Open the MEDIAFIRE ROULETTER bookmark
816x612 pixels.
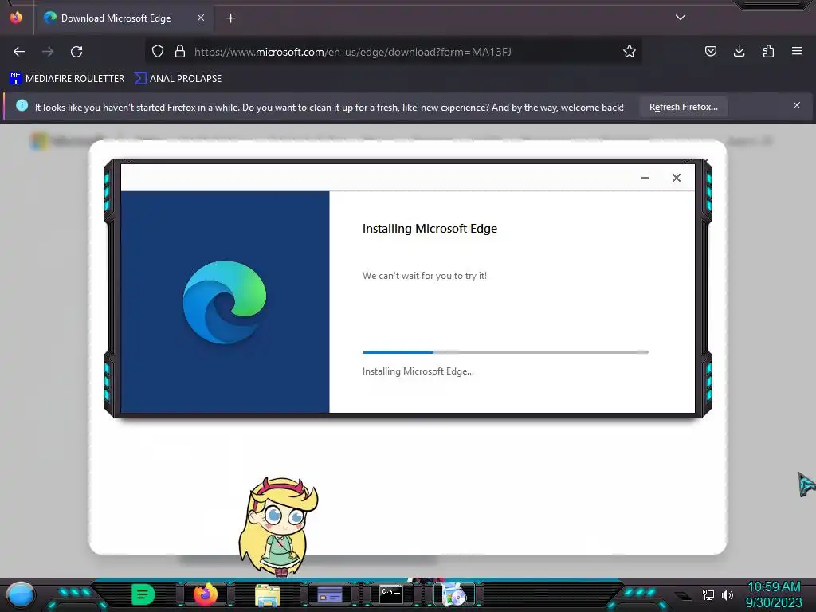point(67,79)
